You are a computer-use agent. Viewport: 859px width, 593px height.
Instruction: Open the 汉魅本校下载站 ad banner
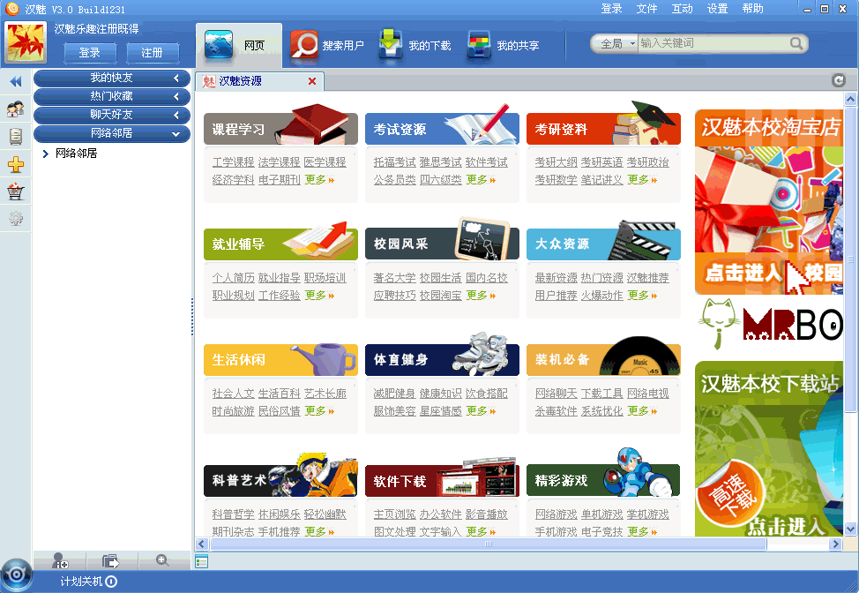(x=769, y=449)
